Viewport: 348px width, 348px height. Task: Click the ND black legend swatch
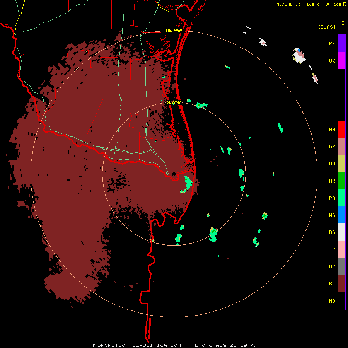click(x=341, y=301)
